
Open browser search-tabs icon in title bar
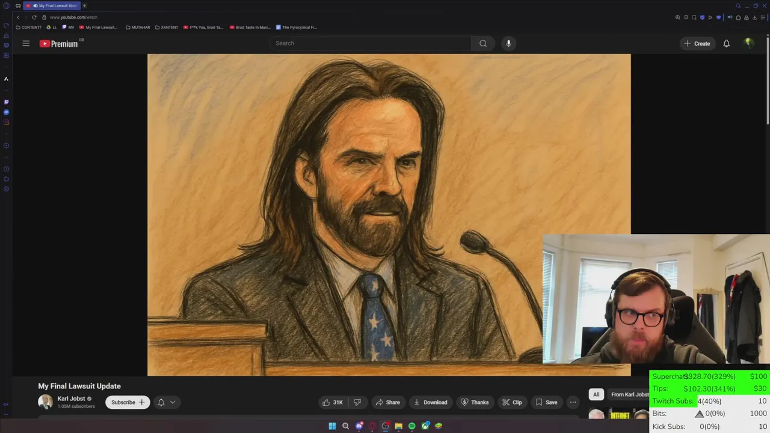[x=738, y=5]
